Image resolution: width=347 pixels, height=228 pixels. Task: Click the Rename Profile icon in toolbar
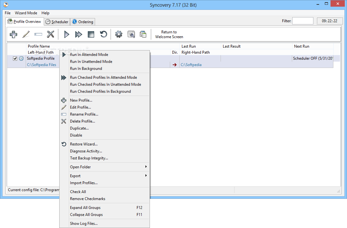point(38,34)
